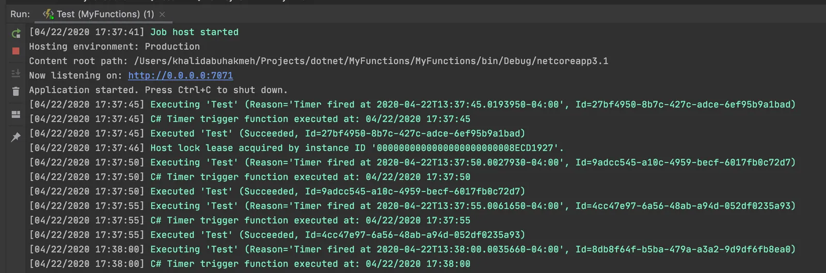Image resolution: width=826 pixels, height=273 pixels.
Task: Click Executing 'Test' line fired at 13:38:00
Action: (x=412, y=249)
